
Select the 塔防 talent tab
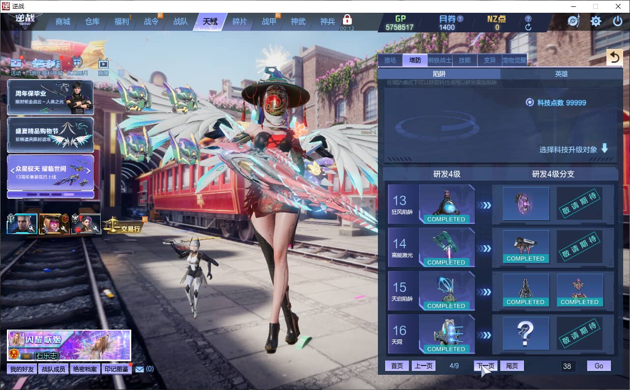click(x=415, y=60)
